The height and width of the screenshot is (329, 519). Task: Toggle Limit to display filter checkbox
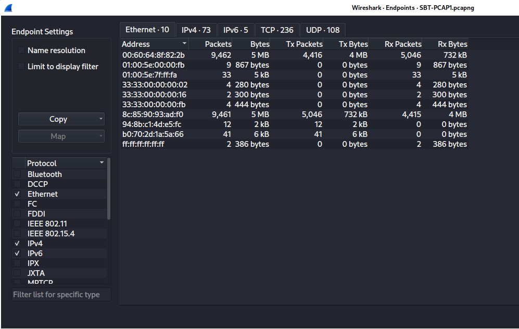point(21,67)
